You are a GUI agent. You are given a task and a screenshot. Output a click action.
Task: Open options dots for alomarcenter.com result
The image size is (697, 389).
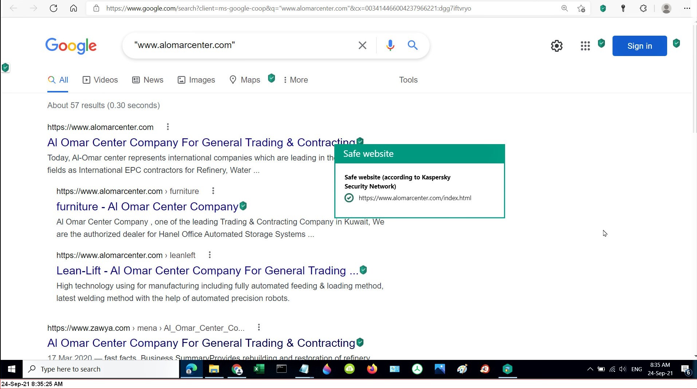168,127
